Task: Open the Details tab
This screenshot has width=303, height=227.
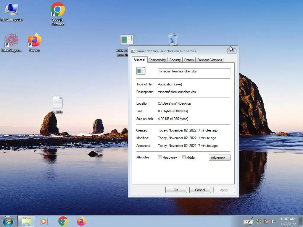Action: (189, 60)
